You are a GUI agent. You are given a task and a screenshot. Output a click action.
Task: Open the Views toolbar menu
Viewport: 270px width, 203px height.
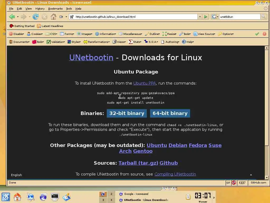click(119, 42)
